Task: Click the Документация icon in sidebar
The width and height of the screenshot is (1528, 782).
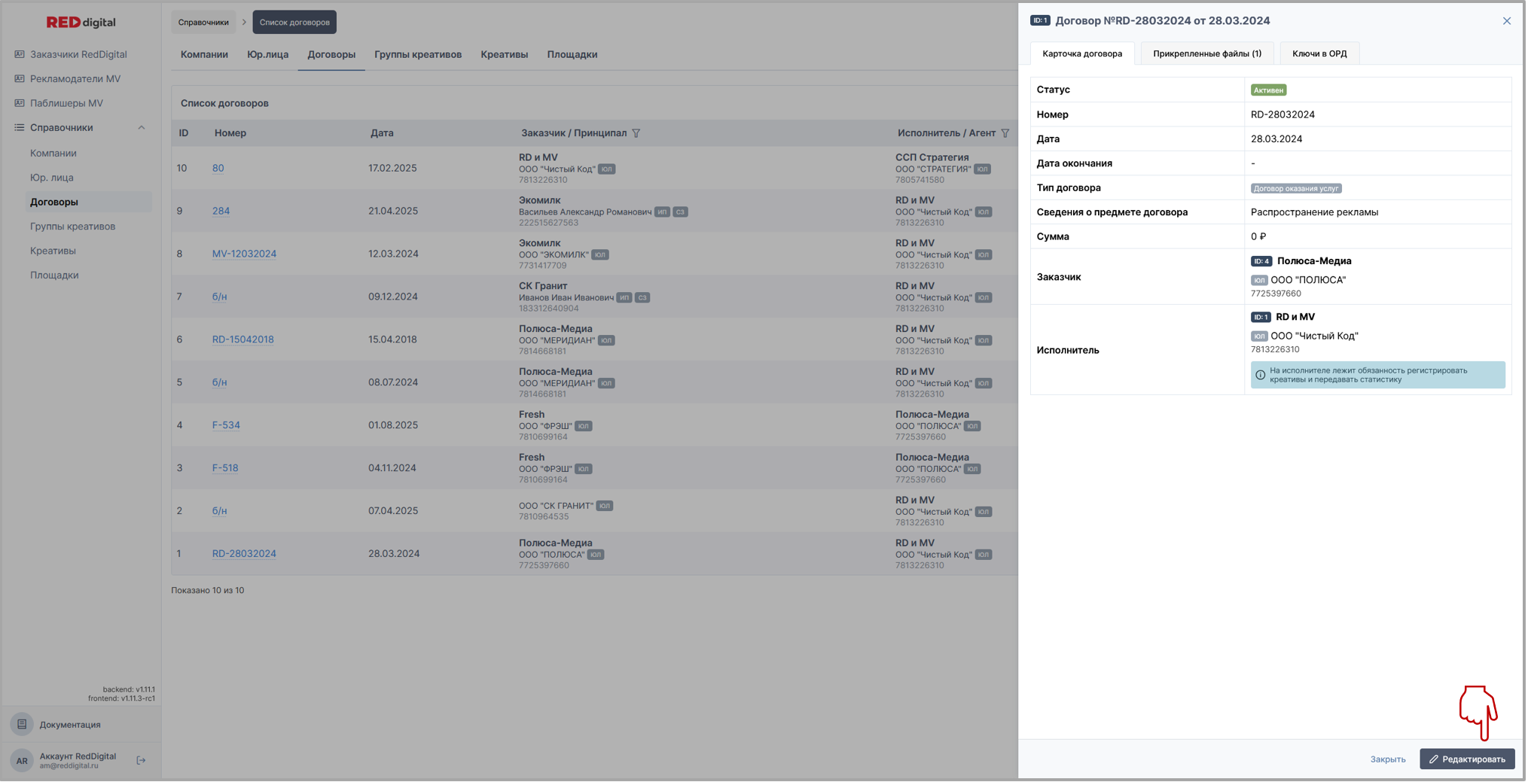Action: pos(22,725)
